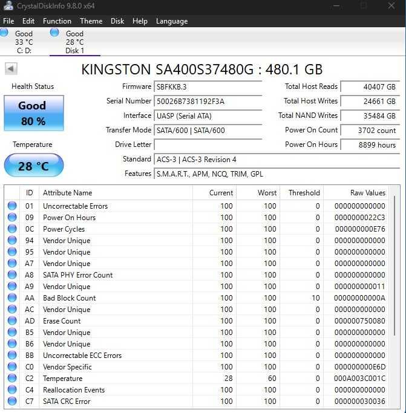Click status orb for ID A7 row
The image size is (406, 413).
tap(12, 263)
